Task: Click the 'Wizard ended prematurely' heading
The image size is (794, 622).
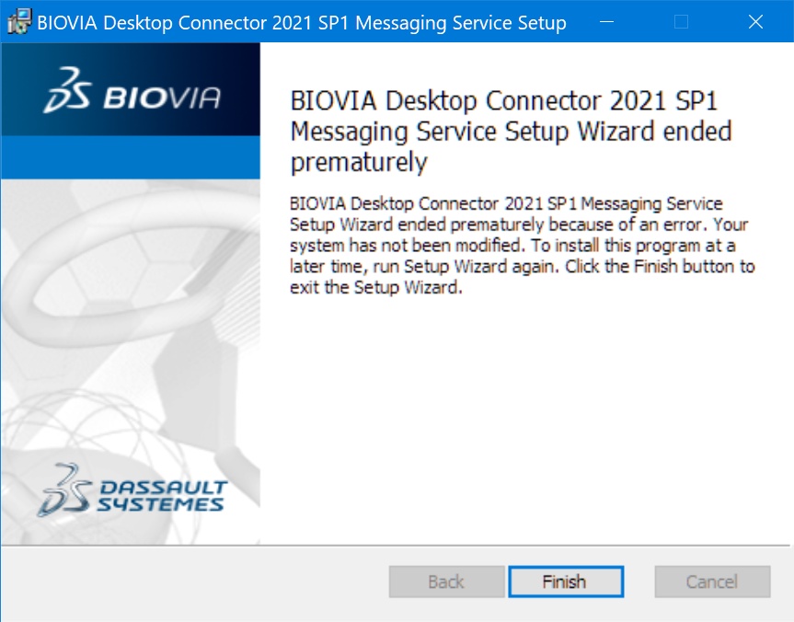Action: pos(511,132)
